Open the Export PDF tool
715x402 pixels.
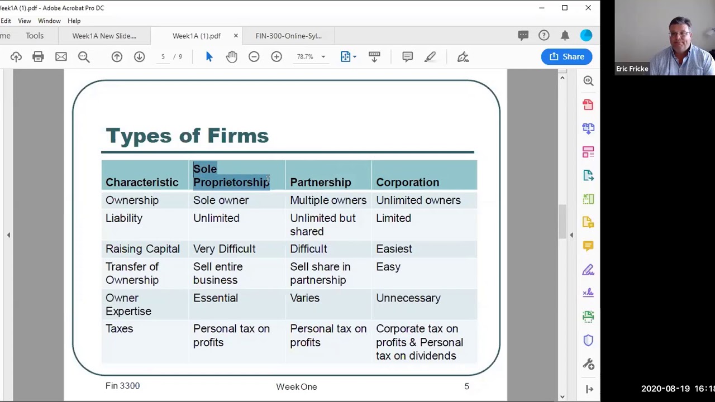coord(588,175)
